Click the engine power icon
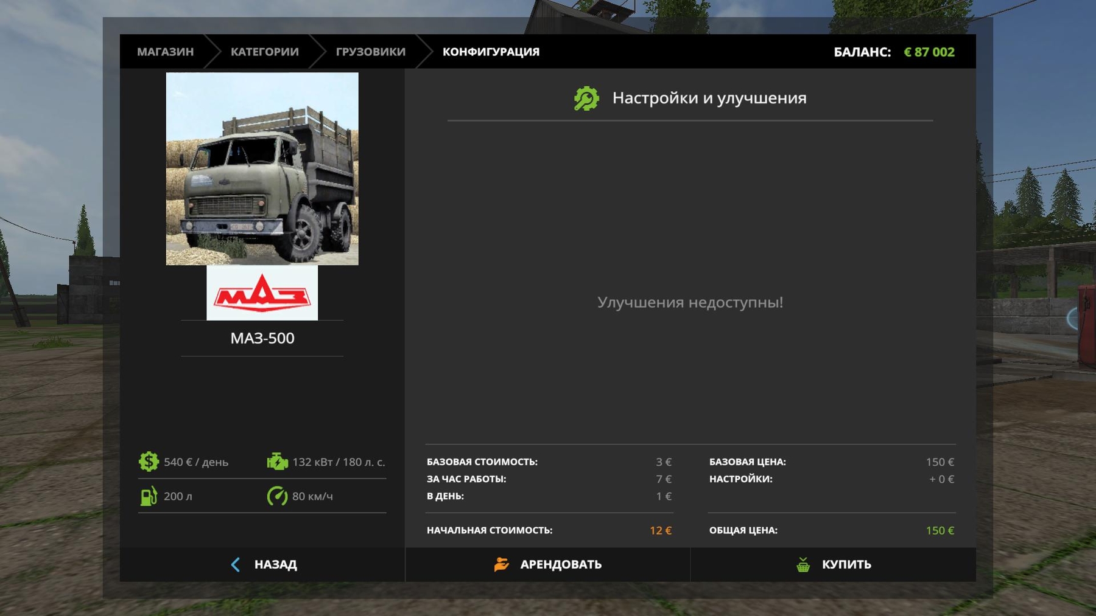Screen dimensions: 1096x616 point(277,462)
